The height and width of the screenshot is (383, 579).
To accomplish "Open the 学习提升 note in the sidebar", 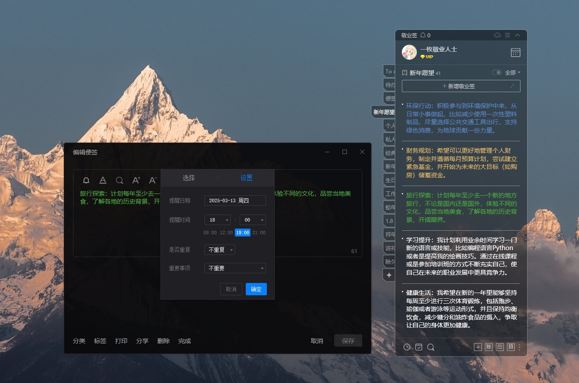I will coord(461,256).
